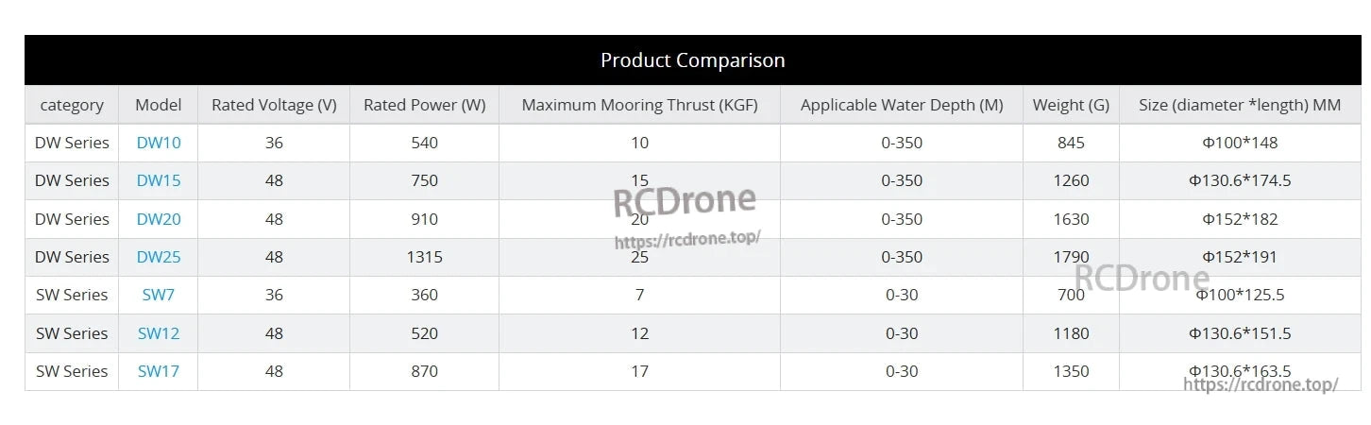This screenshot has width=1371, height=425.
Task: Click the Rated Voltage (V) header
Action: tap(274, 105)
